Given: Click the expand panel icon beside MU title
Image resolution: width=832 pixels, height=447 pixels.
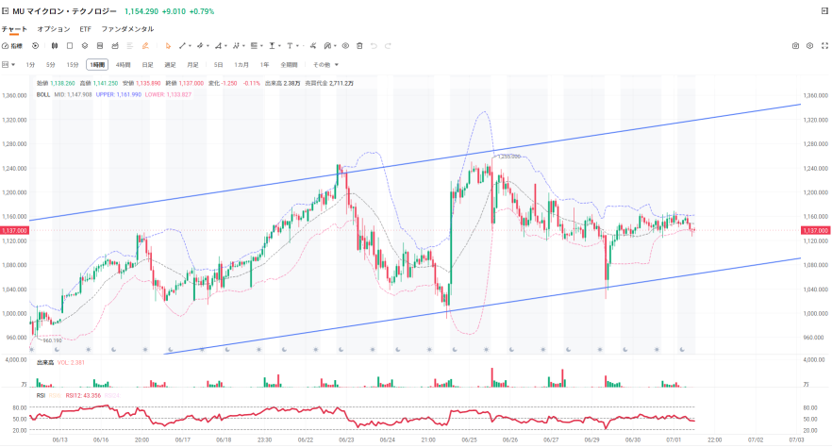Looking at the screenshot, I should coord(5,11).
